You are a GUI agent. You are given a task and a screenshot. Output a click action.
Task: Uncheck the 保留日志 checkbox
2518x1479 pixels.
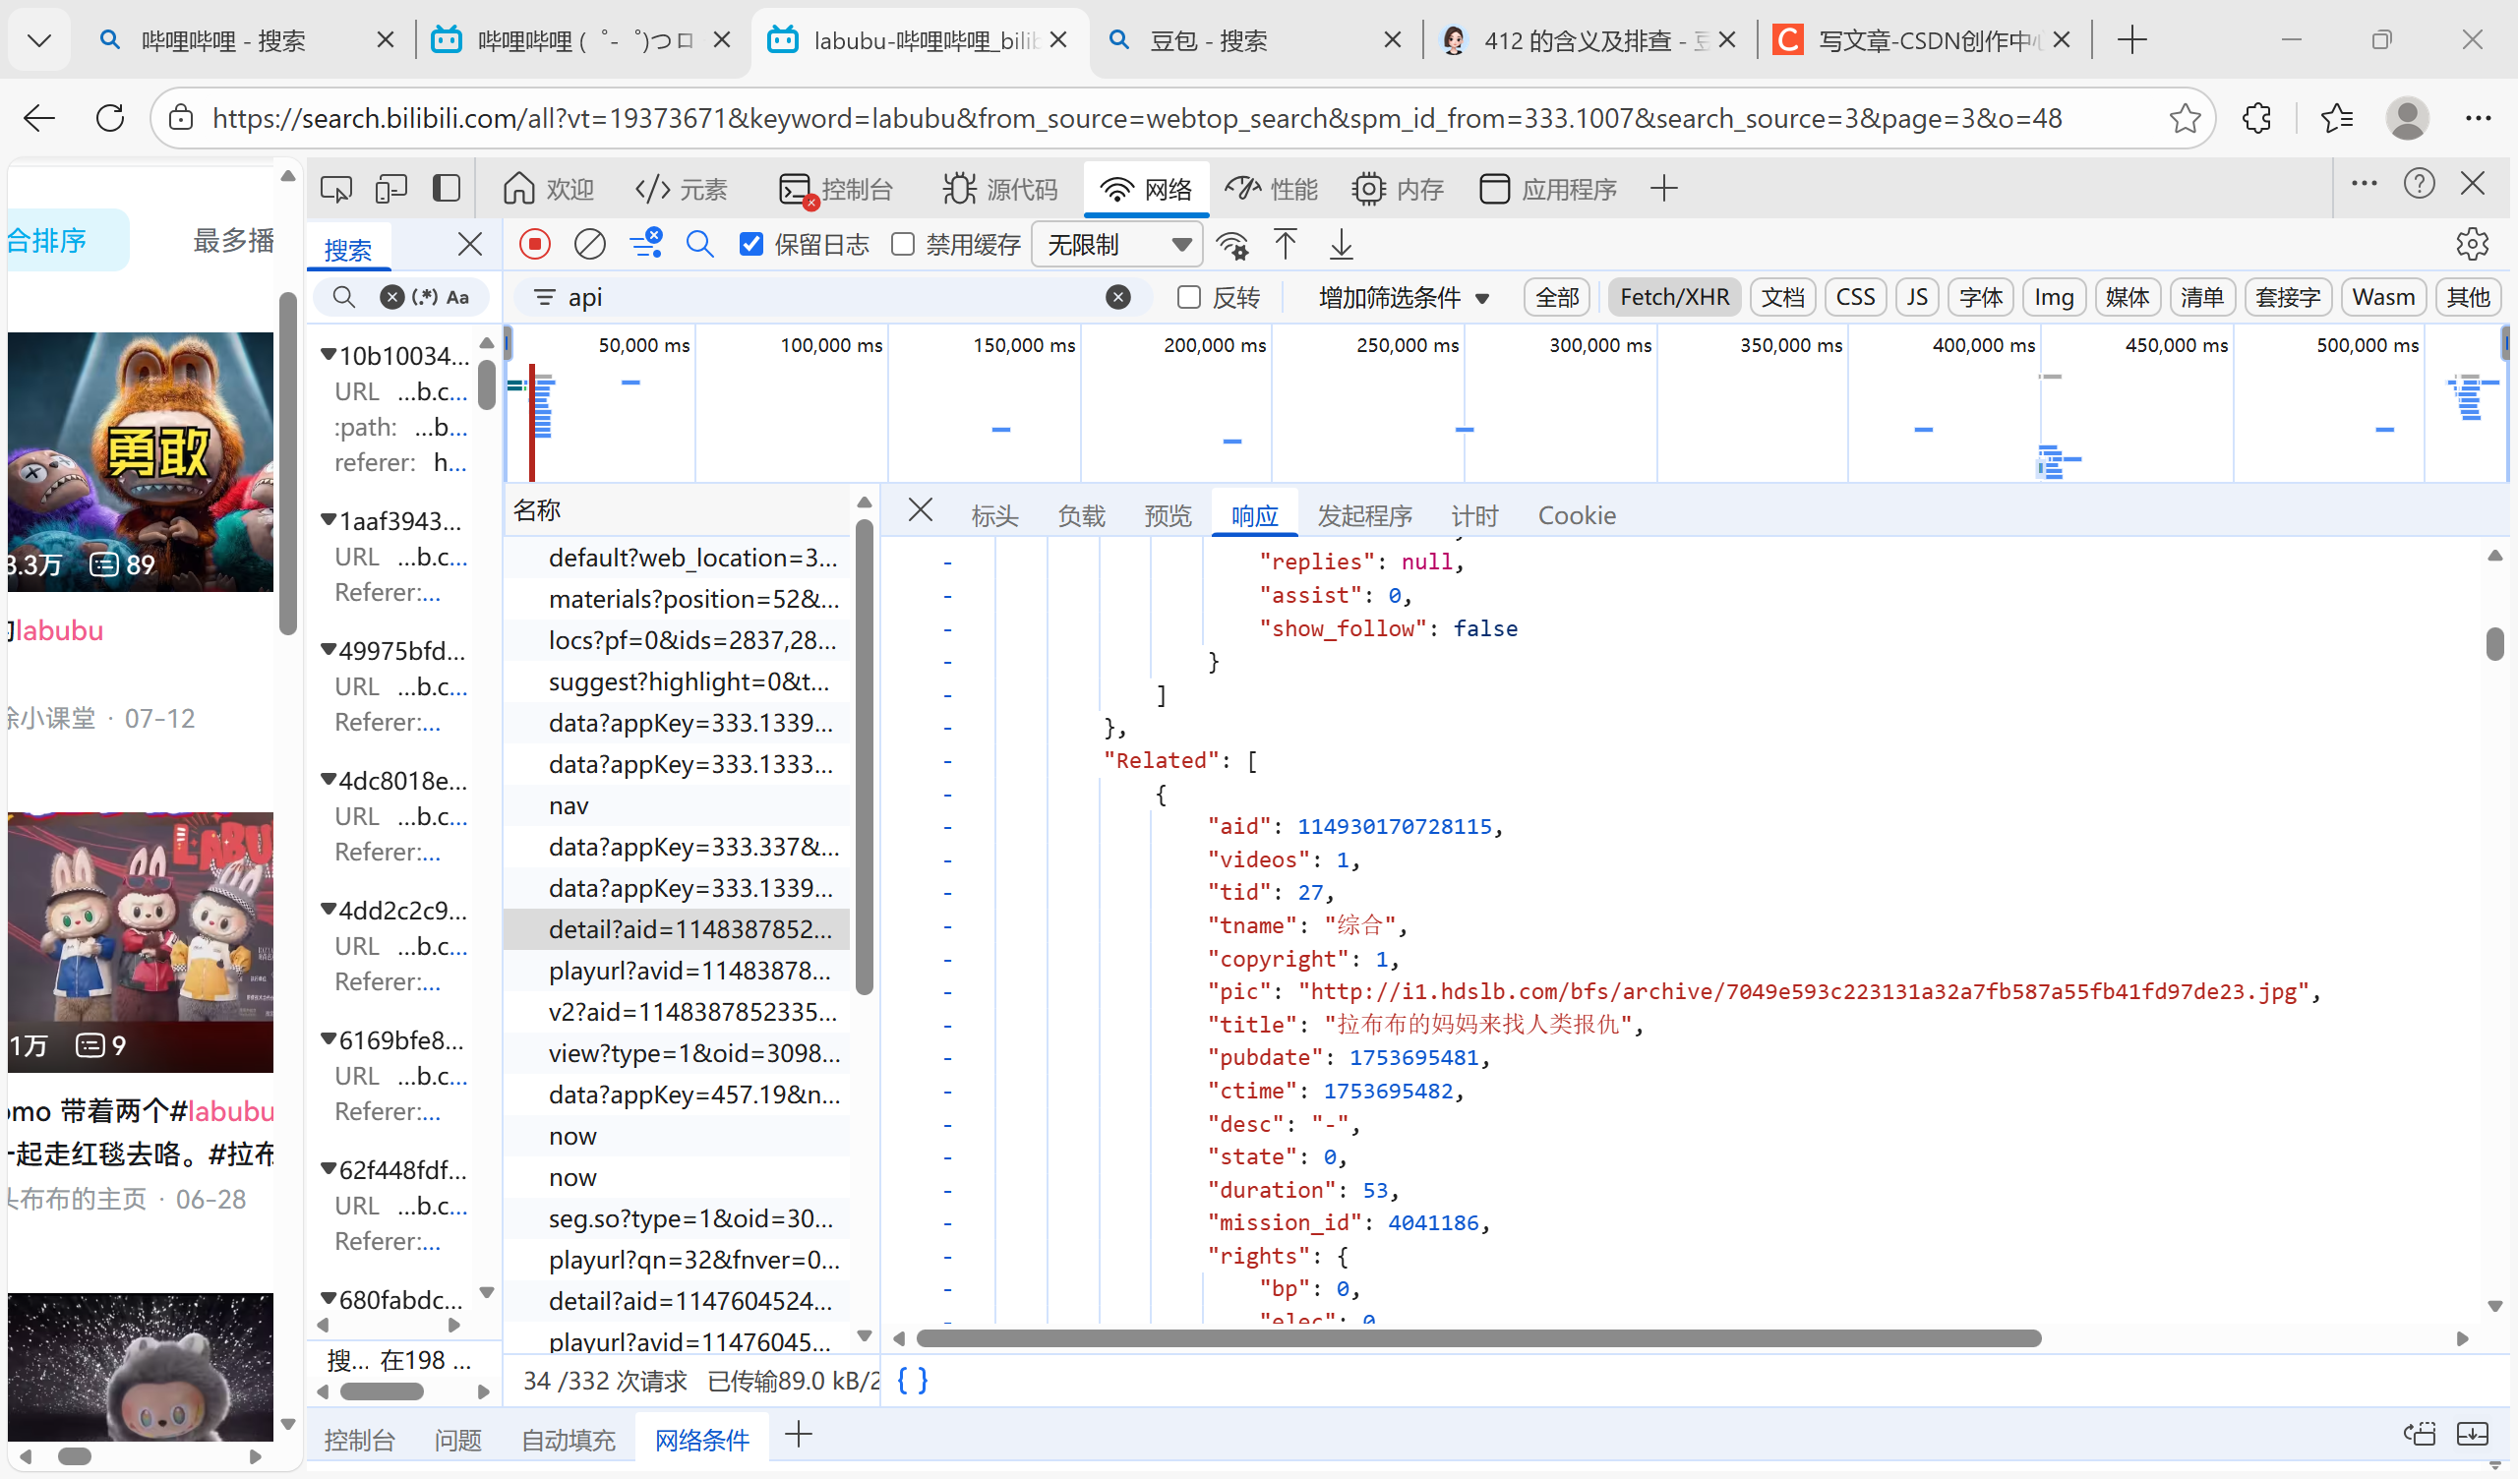coord(751,245)
